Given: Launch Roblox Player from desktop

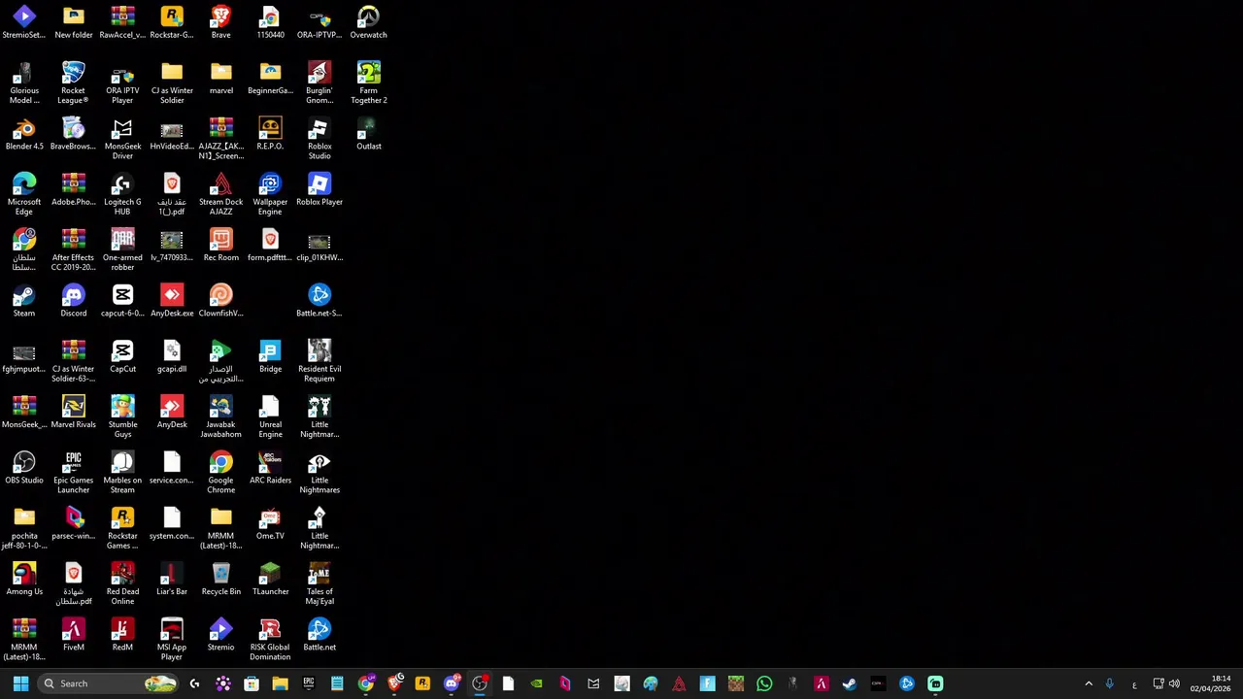Looking at the screenshot, I should 319,189.
